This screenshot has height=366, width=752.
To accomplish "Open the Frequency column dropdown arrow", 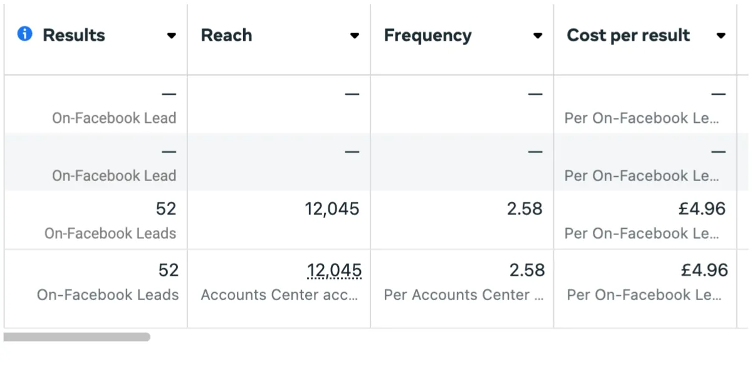I will point(537,36).
